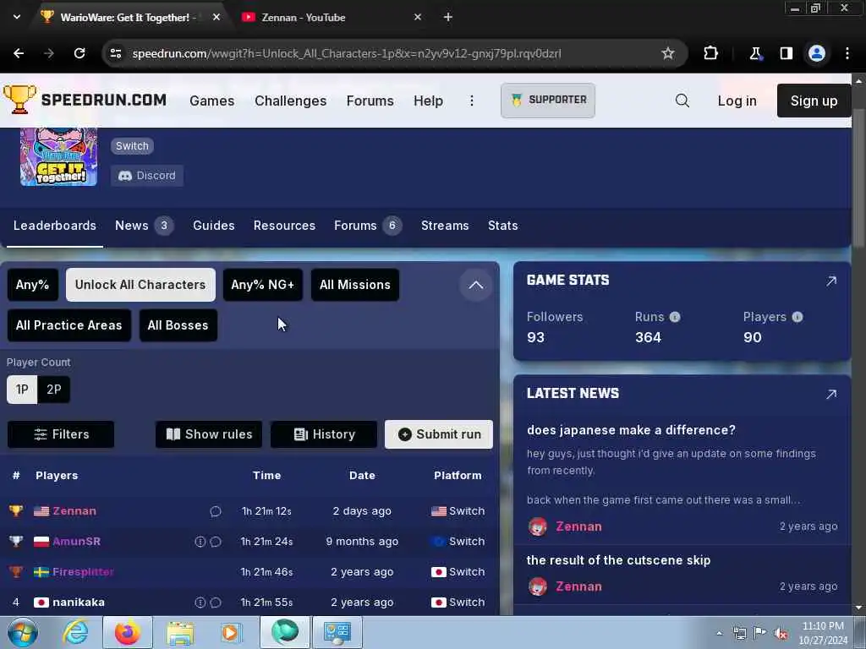This screenshot has height=649, width=866.
Task: Open Chrome's three-dot menu
Action: pos(847,53)
